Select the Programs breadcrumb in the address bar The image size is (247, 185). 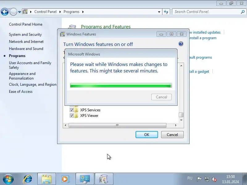(x=71, y=12)
